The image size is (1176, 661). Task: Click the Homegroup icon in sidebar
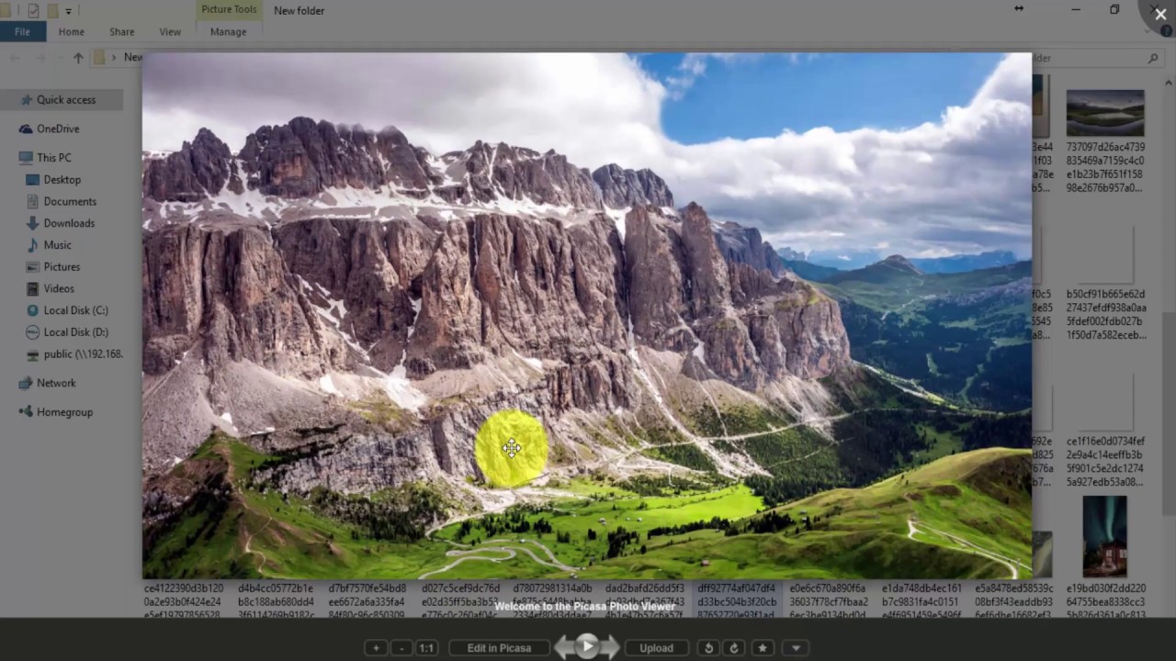26,412
